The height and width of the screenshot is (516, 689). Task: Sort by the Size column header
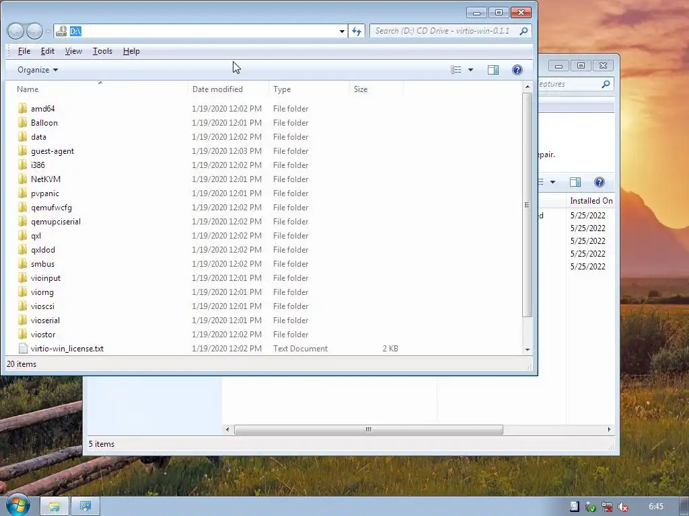[x=376, y=89]
